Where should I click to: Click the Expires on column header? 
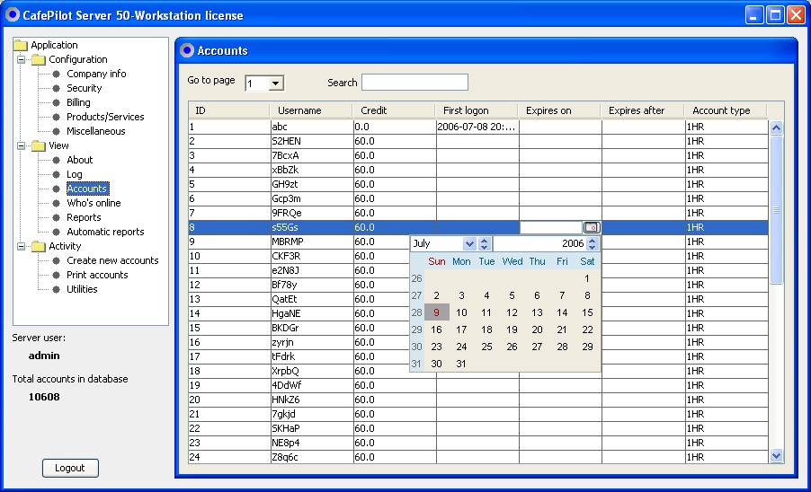click(x=559, y=110)
